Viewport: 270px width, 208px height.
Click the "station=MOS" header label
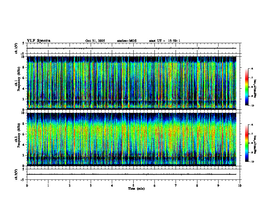point(127,41)
